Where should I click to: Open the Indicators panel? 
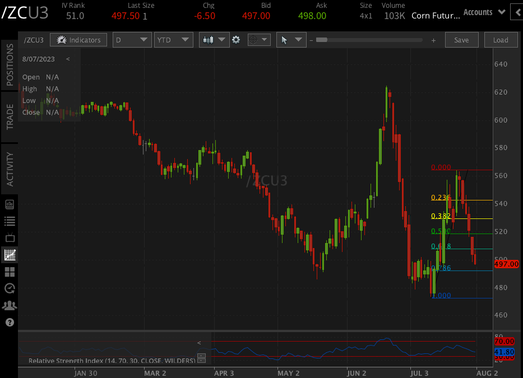click(x=78, y=40)
